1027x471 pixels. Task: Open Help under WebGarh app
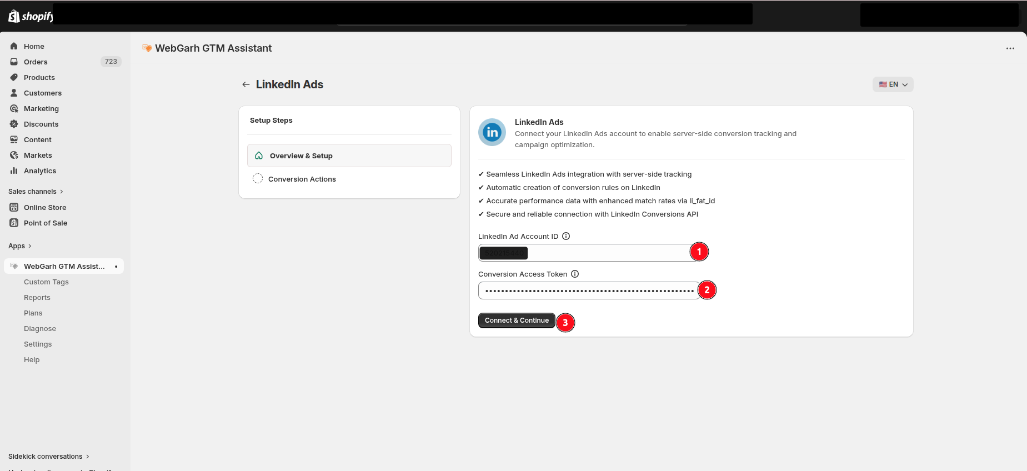32,360
